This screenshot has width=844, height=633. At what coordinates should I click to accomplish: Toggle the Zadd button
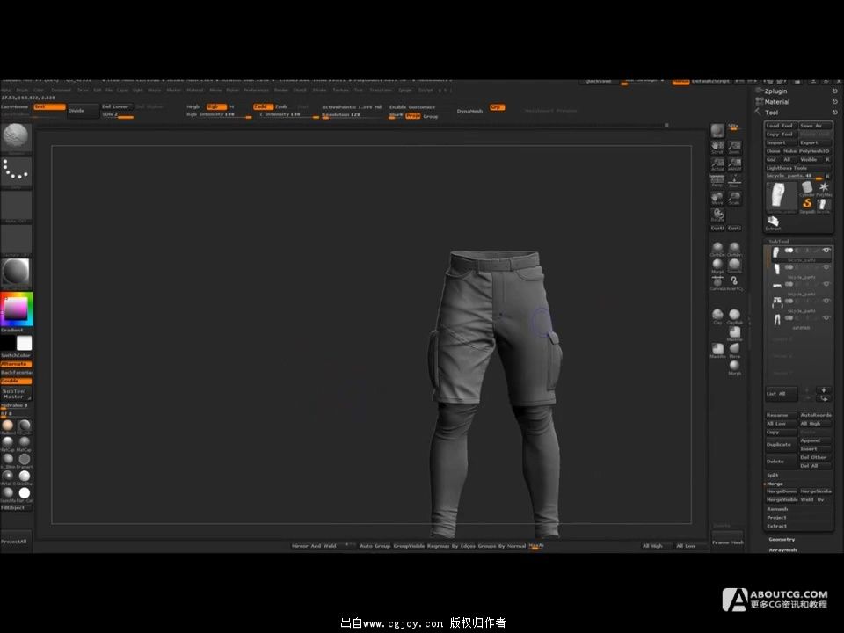click(x=263, y=106)
